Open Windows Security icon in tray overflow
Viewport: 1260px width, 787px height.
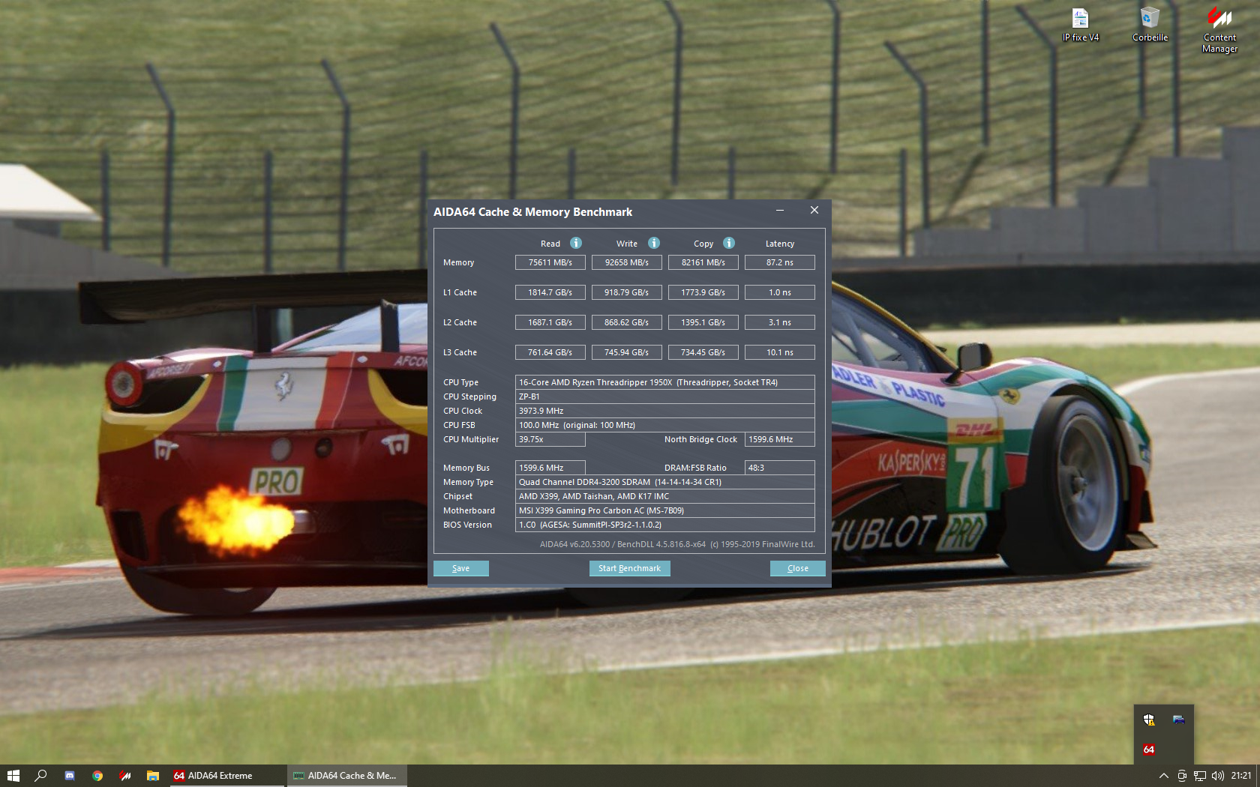pos(1149,720)
